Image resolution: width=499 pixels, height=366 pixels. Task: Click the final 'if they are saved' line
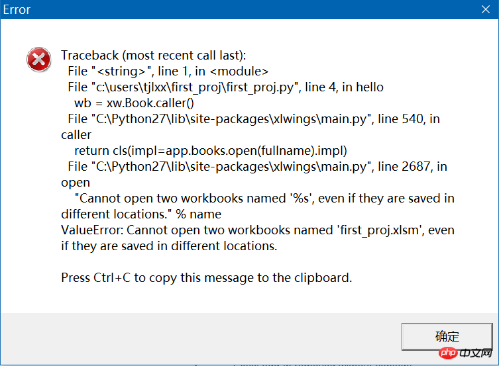[168, 246]
